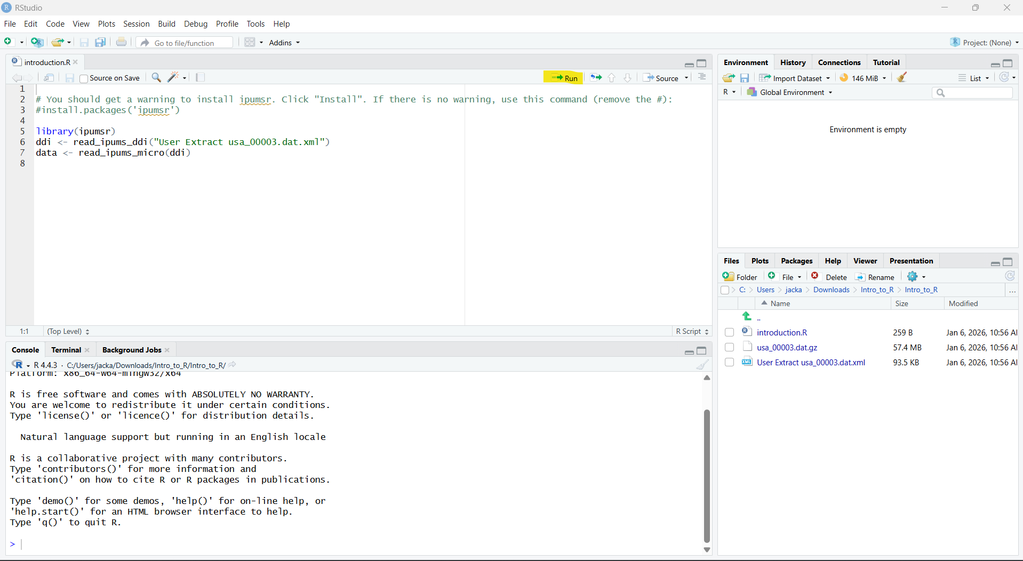Click the Delete button in Files pane
This screenshot has width=1023, height=561.
829,277
